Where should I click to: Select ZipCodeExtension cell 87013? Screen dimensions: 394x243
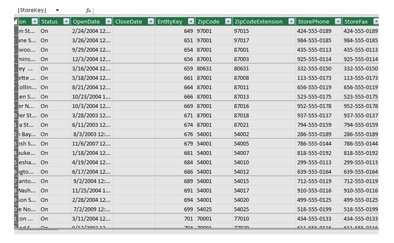click(264, 96)
